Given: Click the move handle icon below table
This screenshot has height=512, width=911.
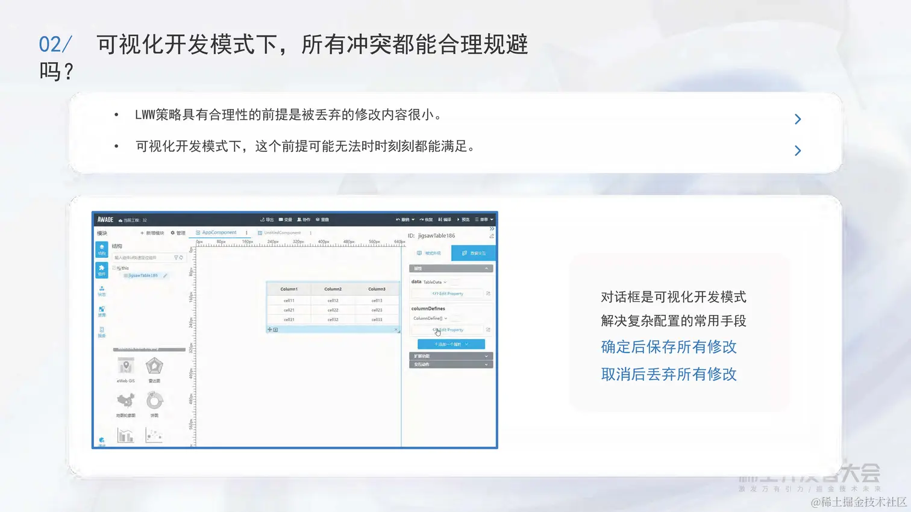Looking at the screenshot, I should [x=270, y=329].
